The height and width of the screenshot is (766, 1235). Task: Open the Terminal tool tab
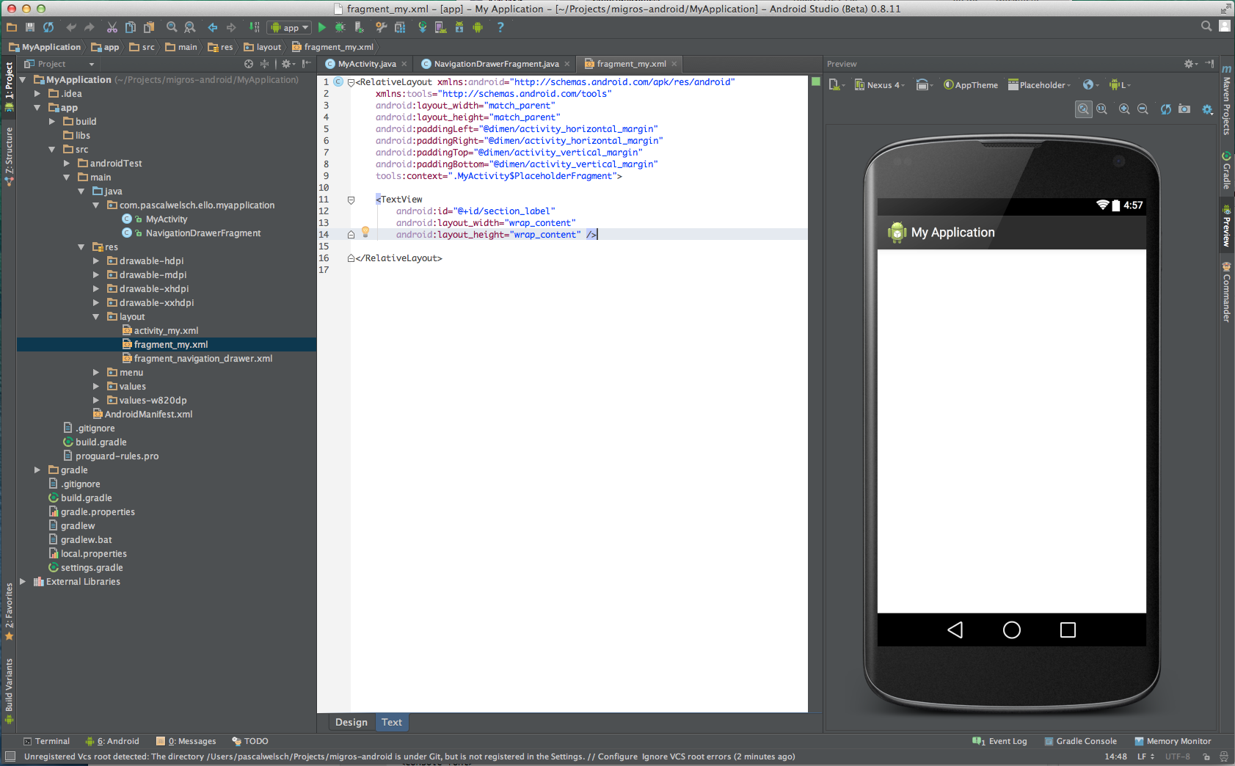pos(46,742)
